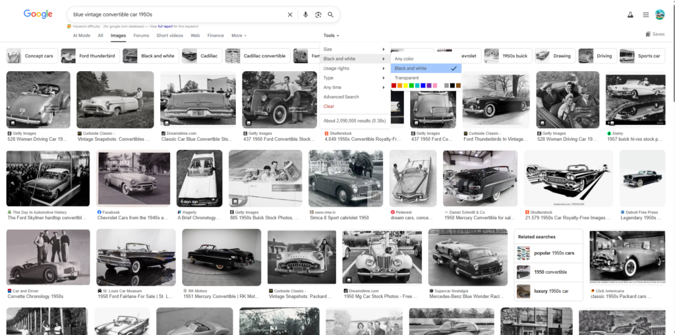Image resolution: width=675 pixels, height=335 pixels.
Task: Click the Hagerty source favicon
Action: 179,213
